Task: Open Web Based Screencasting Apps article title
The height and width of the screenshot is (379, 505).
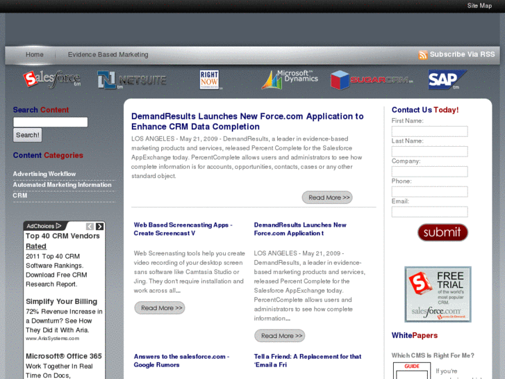Action: pos(183,229)
